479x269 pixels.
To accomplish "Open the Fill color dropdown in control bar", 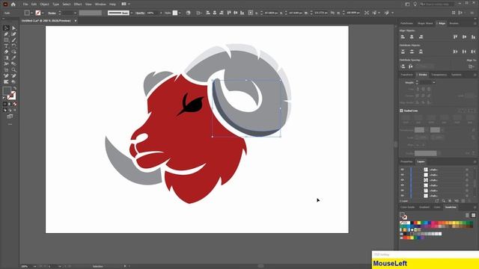I will tap(31, 13).
